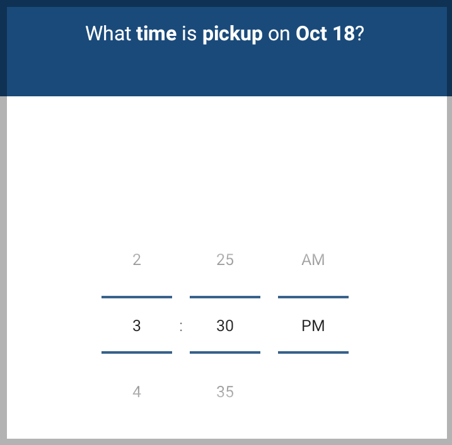This screenshot has width=452, height=445.
Task: Select hour 2 in the hour wheel
Action: pyautogui.click(x=137, y=259)
